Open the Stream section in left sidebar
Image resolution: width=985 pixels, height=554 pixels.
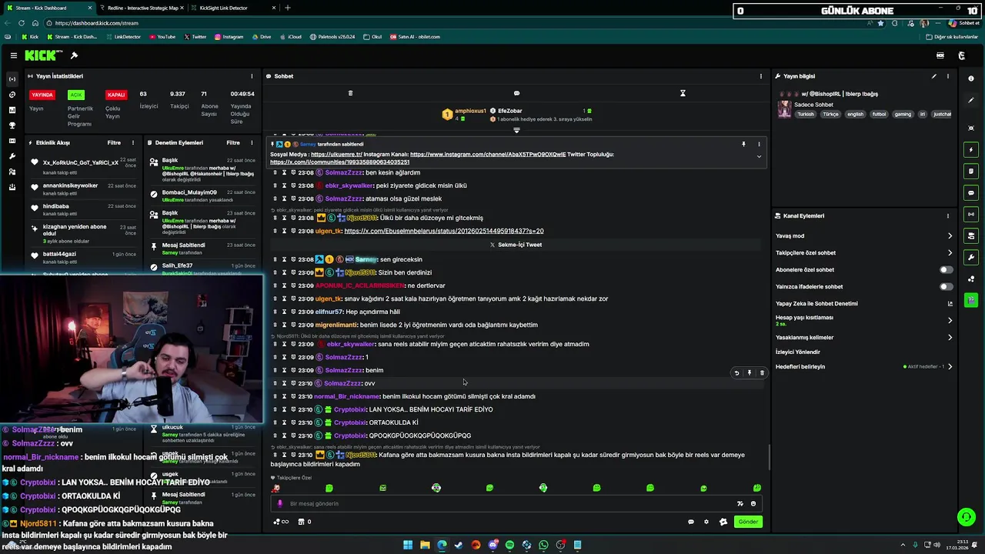[x=12, y=79]
